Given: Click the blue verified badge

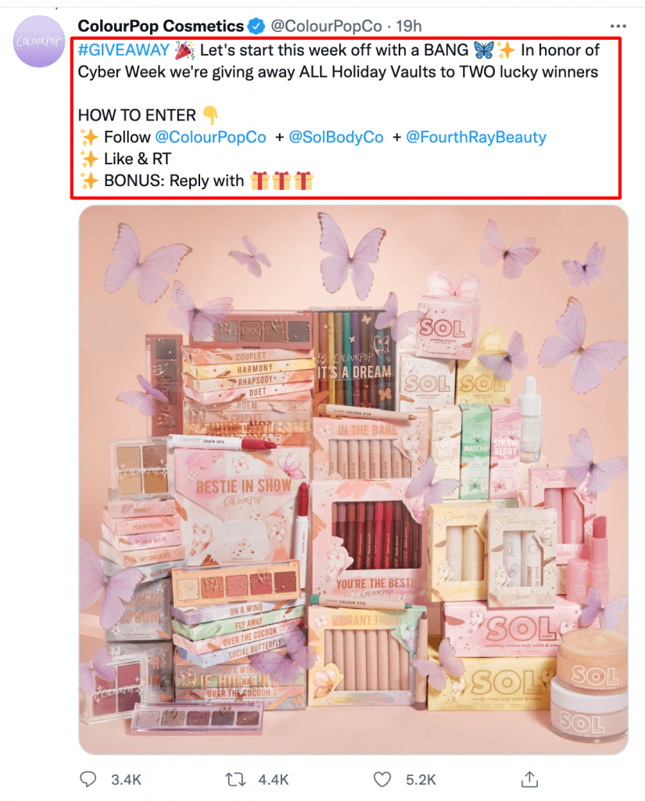Looking at the screenshot, I should (256, 26).
